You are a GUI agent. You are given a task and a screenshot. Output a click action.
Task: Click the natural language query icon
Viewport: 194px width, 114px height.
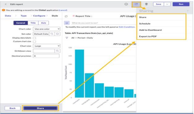point(67,23)
